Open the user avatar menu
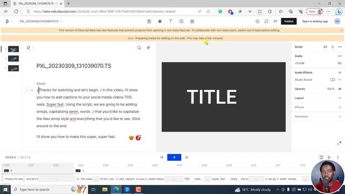 click(337, 22)
